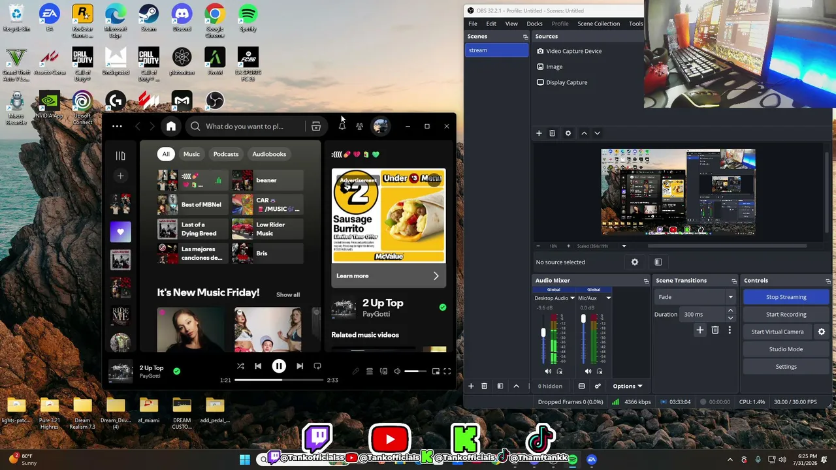
Task: Open Connect to a device in Spotify
Action: [383, 371]
